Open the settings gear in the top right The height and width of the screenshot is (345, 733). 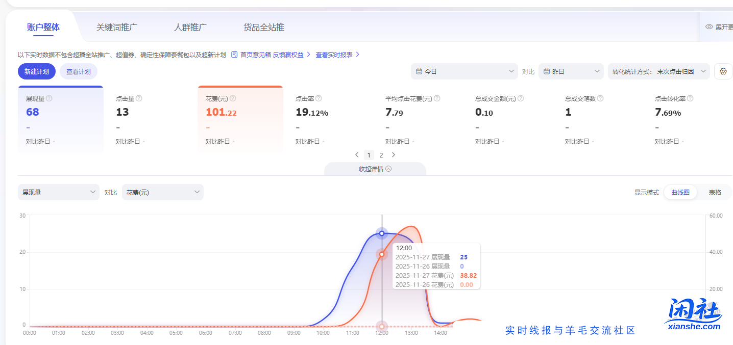coord(723,71)
